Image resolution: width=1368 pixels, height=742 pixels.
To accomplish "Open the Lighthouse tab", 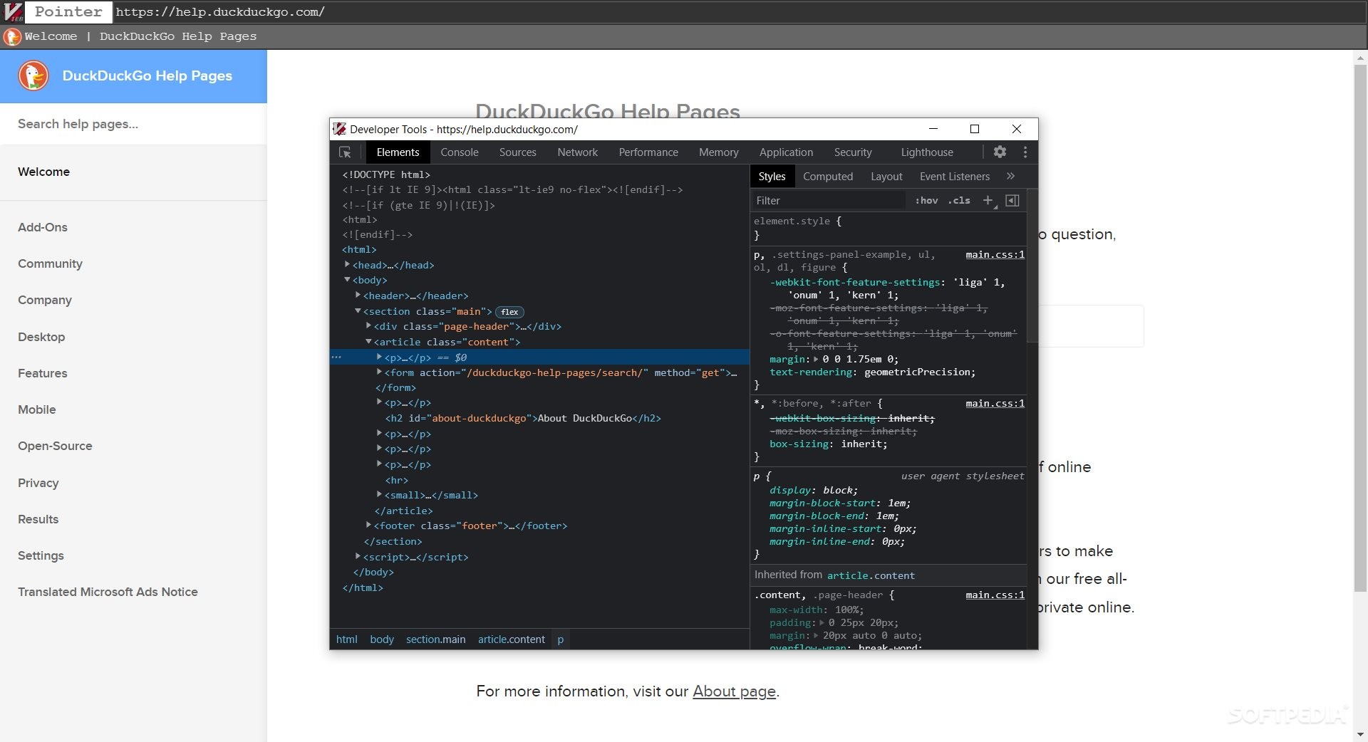I will click(x=927, y=152).
